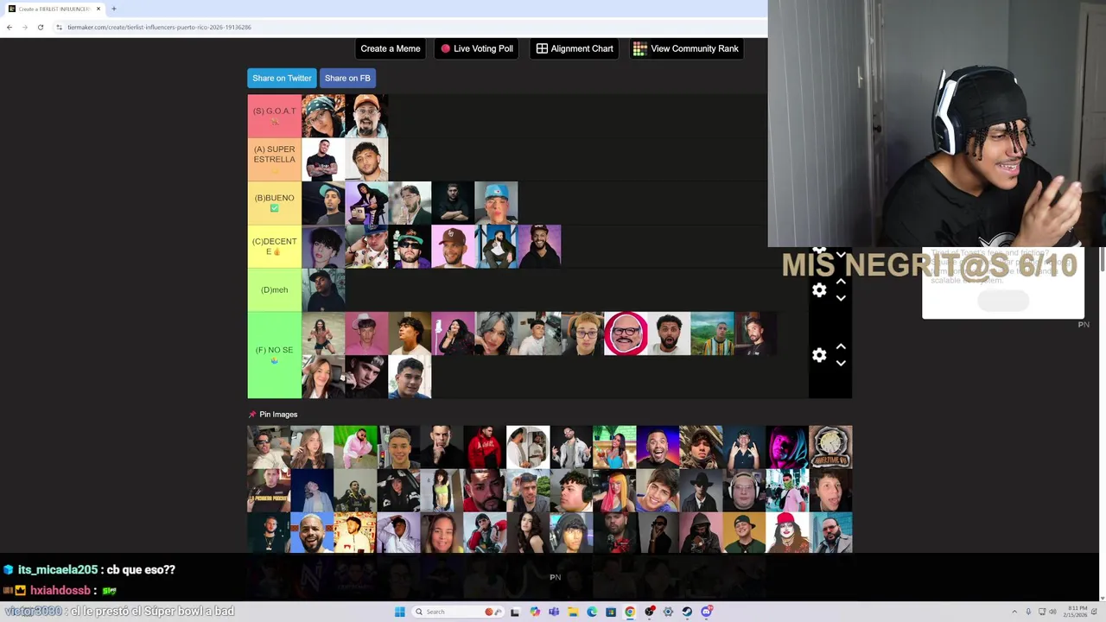Image resolution: width=1106 pixels, height=622 pixels.
Task: Share the tier list on Twitter
Action: pos(282,78)
